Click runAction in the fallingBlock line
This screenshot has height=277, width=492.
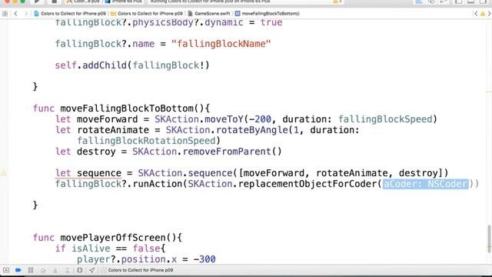click(x=158, y=184)
